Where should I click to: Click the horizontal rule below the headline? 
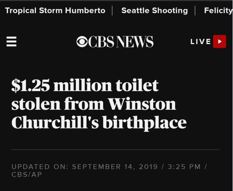coord(115,150)
